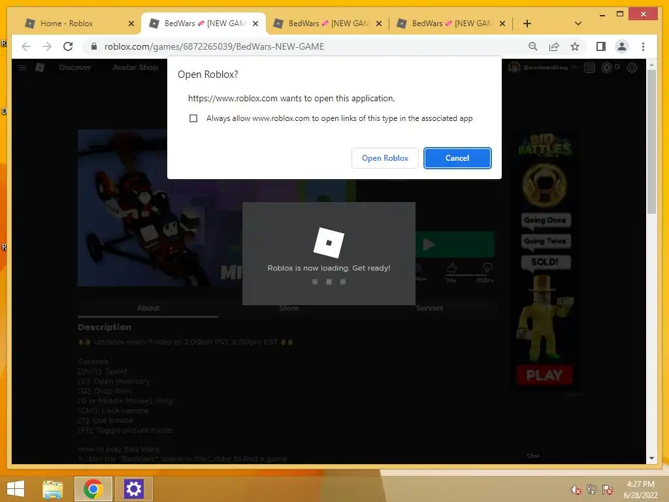Go back to previous page
This screenshot has width=669, height=502.
26,46
